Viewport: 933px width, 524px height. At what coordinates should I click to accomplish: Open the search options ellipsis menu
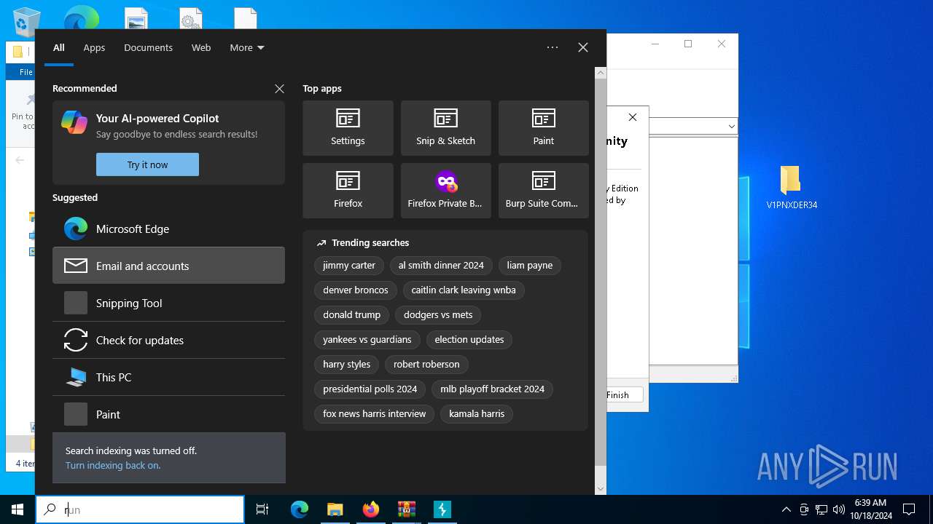(553, 47)
